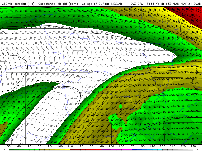Click the darkest green swatch starting the color bar

click(11, 150)
